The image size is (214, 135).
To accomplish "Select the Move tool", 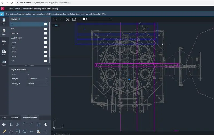I will coord(4,124).
